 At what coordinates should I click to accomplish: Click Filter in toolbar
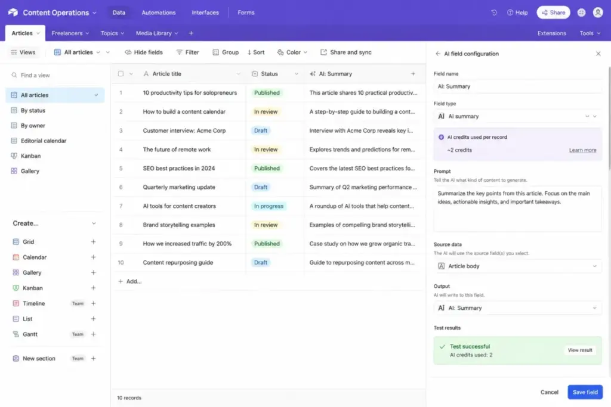pyautogui.click(x=187, y=52)
